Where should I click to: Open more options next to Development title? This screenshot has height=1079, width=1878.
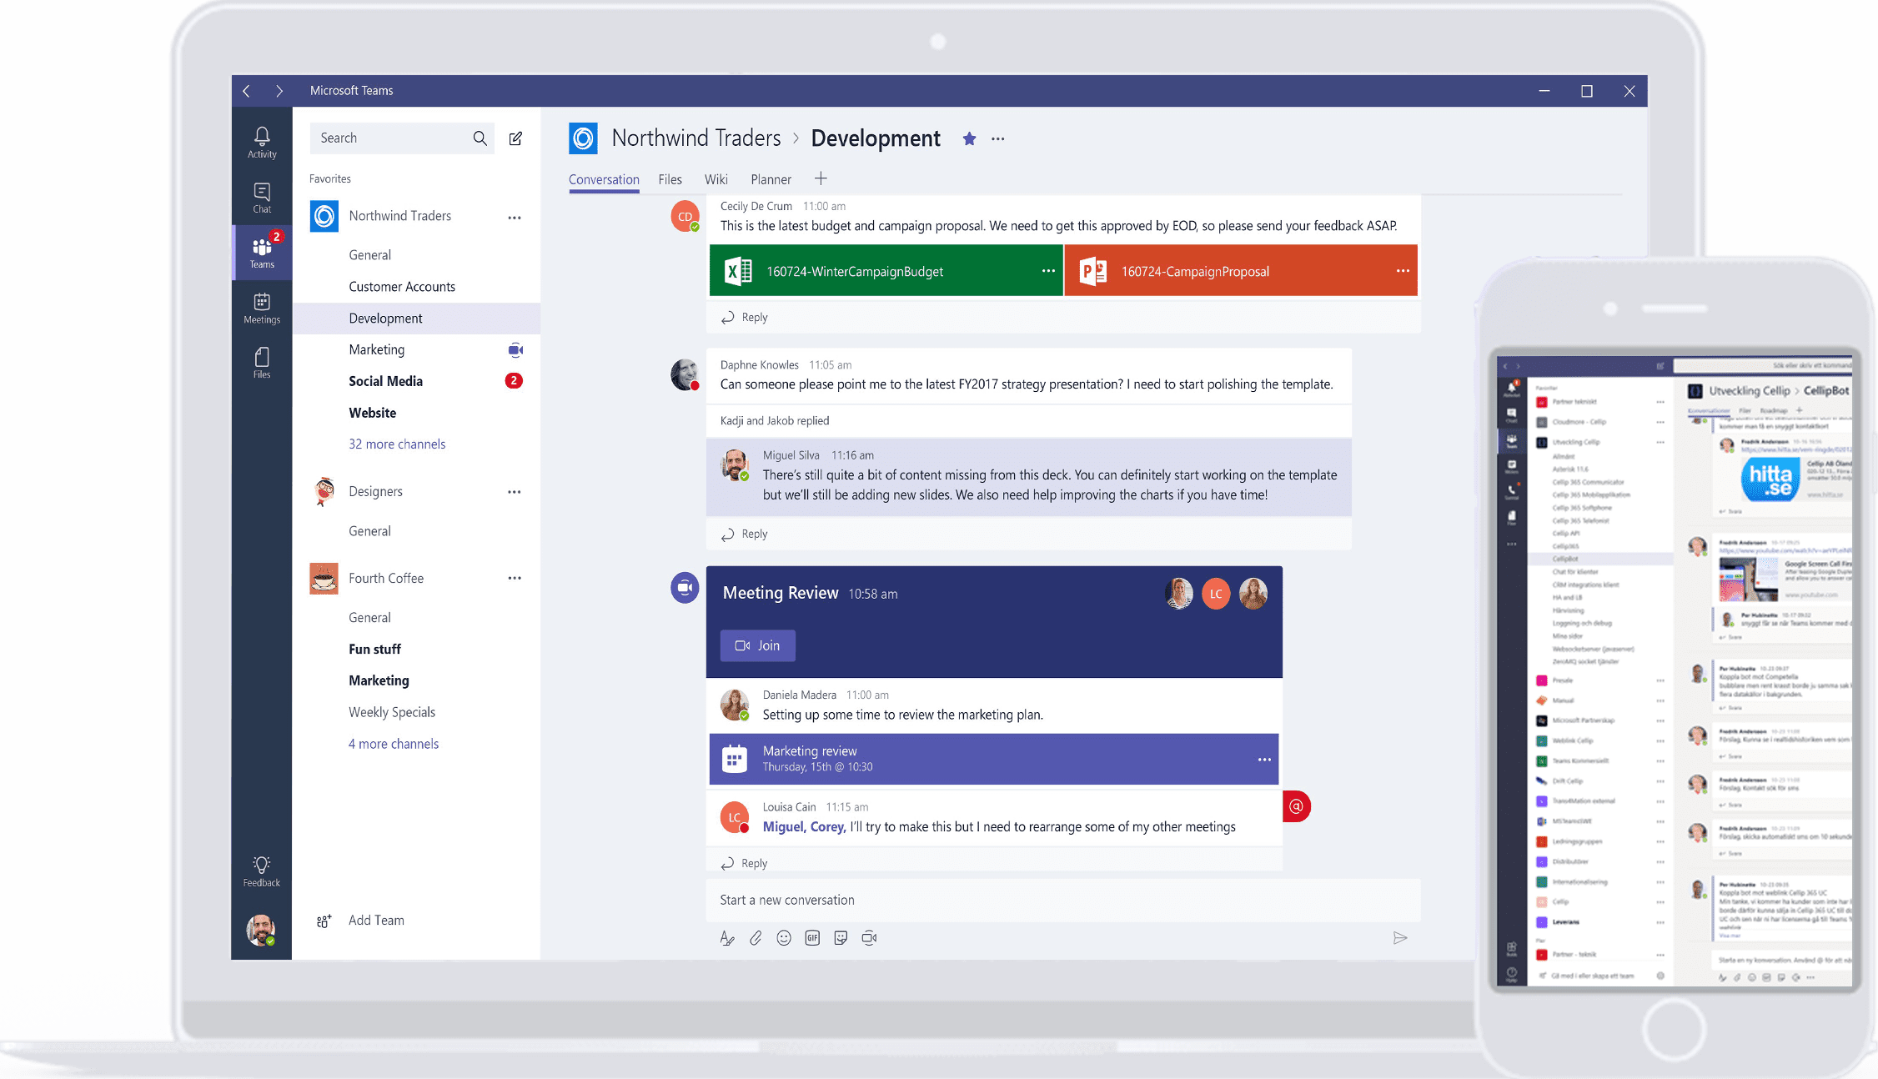[x=998, y=139]
